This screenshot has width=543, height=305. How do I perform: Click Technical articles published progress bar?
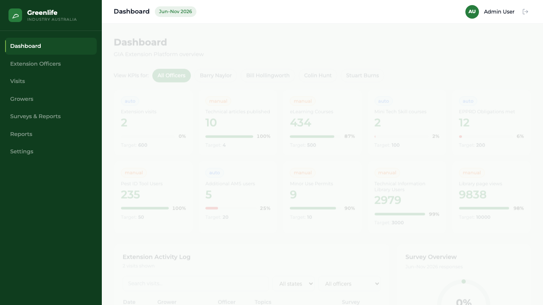point(229,136)
